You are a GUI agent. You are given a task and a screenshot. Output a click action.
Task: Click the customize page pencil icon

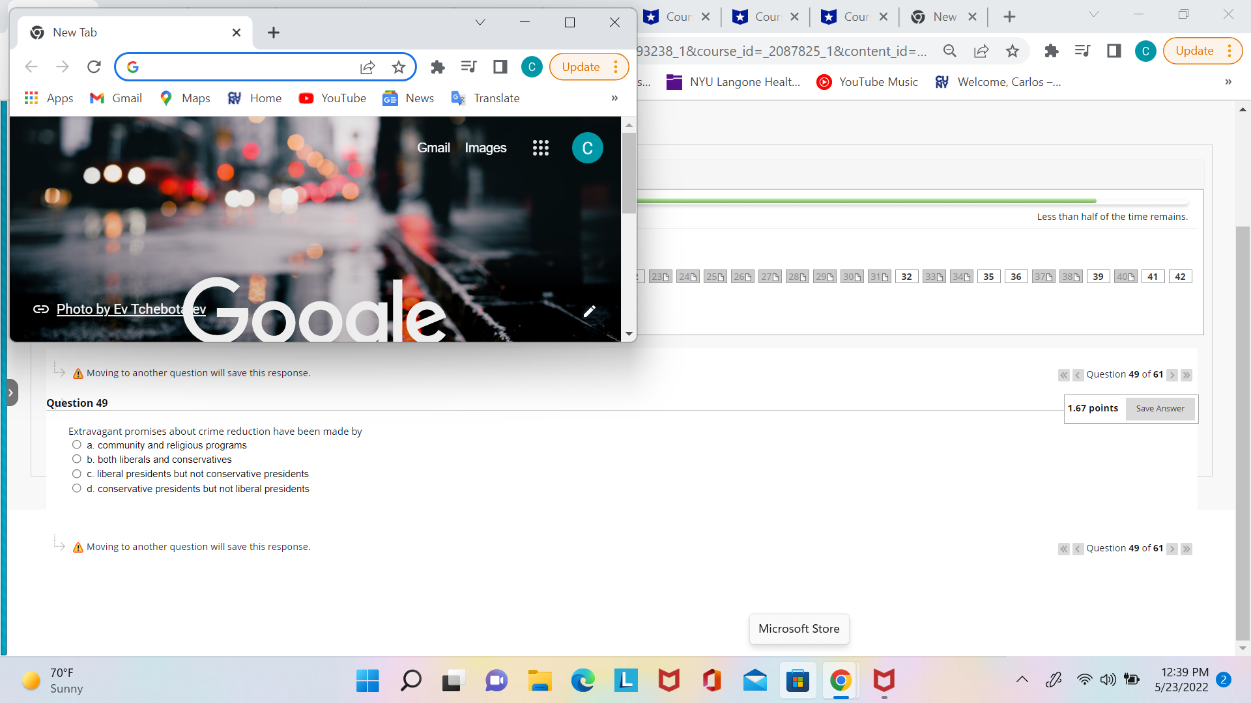click(589, 311)
